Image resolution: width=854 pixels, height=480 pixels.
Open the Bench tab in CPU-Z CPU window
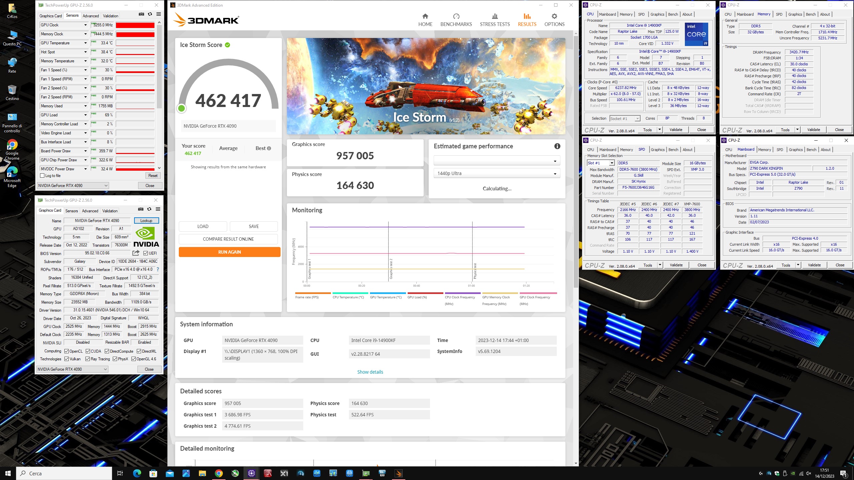pos(673,14)
